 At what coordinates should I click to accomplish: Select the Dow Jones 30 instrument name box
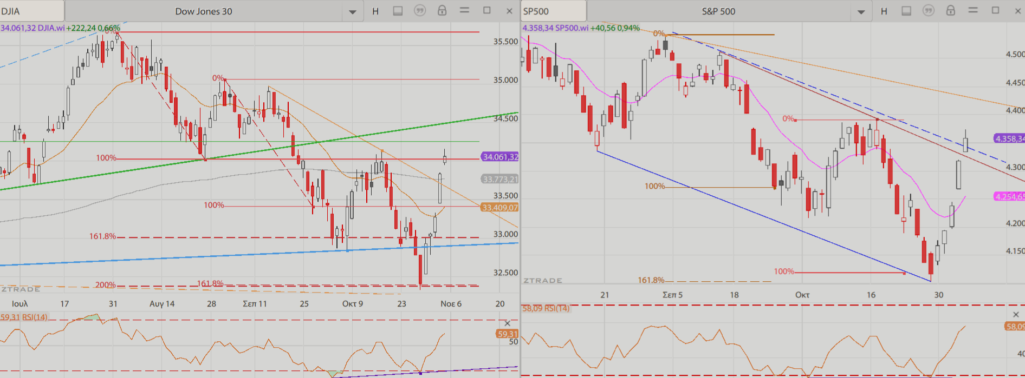coord(204,11)
